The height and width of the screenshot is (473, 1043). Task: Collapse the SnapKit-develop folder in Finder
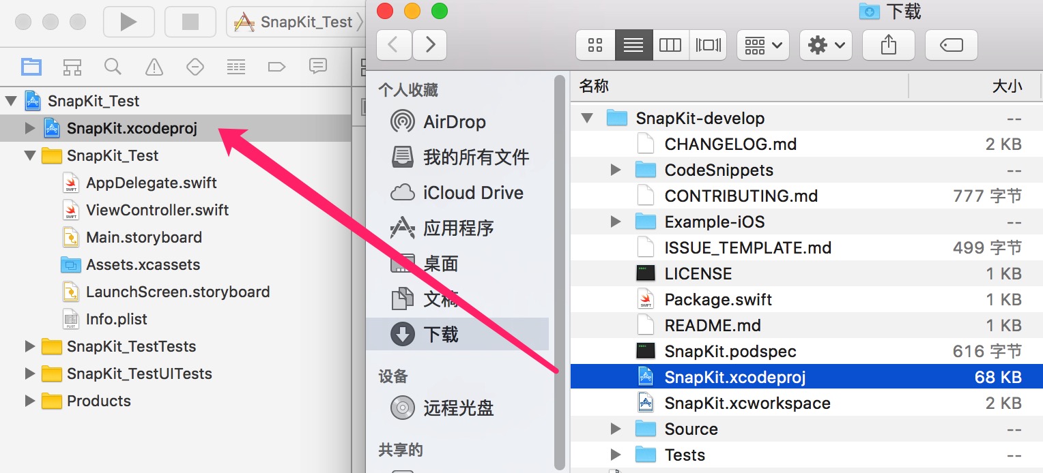tap(587, 118)
